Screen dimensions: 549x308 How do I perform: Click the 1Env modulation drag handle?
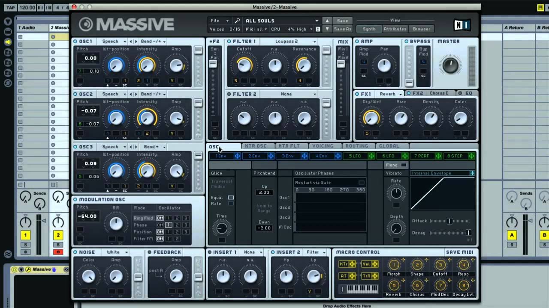point(237,156)
